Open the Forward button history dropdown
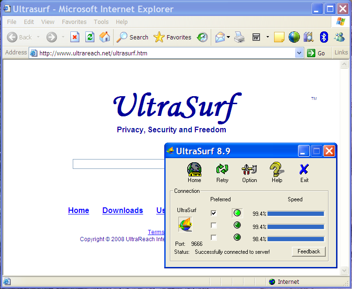This screenshot has height=289, width=352. [x=63, y=37]
